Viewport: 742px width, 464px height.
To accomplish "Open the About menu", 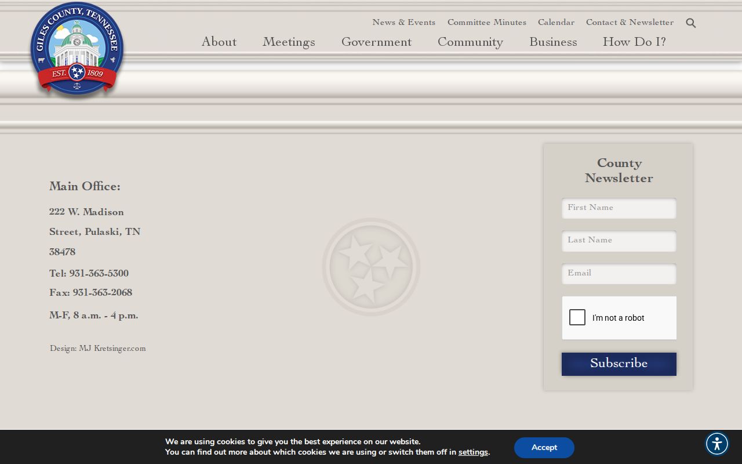I will click(x=219, y=42).
